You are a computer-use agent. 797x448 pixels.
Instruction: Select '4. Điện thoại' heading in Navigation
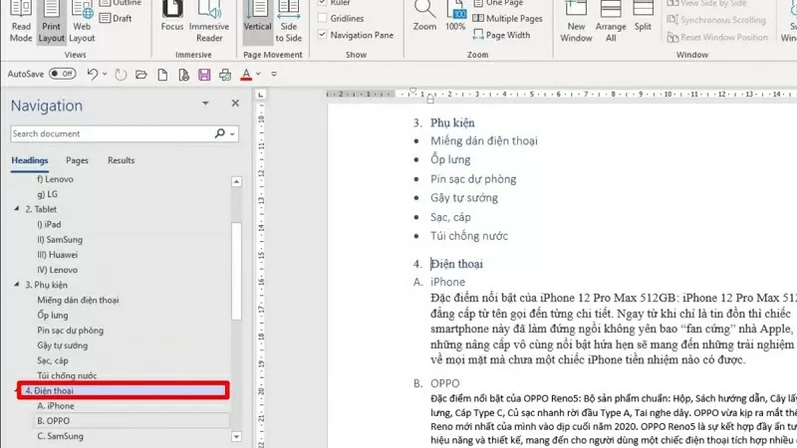(x=124, y=390)
